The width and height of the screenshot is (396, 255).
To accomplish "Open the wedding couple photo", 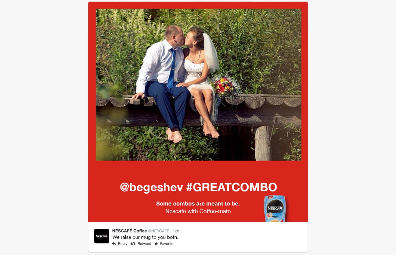I will click(199, 85).
